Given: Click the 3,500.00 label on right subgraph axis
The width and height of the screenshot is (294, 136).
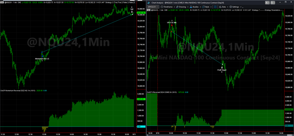Looking at the screenshot, I should click(288, 97).
